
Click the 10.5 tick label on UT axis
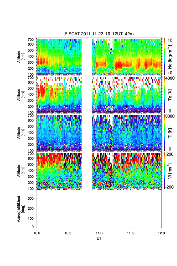click(x=68, y=233)
